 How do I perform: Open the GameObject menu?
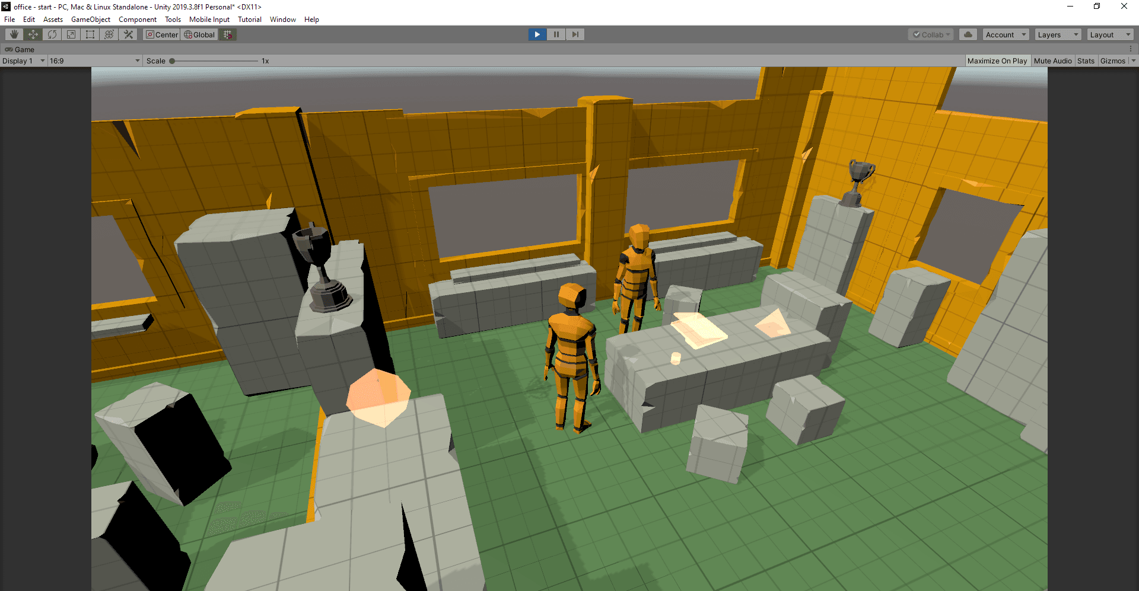(90, 19)
